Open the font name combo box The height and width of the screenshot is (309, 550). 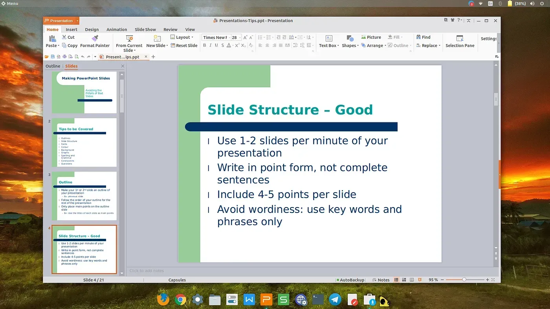pyautogui.click(x=215, y=38)
